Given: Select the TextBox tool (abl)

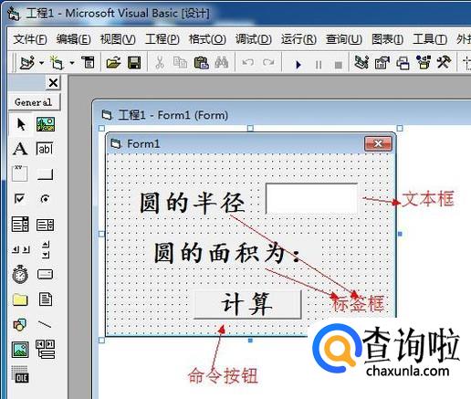Looking at the screenshot, I should pyautogui.click(x=45, y=149).
